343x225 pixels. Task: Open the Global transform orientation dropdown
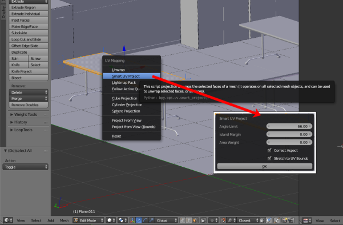tap(166, 220)
